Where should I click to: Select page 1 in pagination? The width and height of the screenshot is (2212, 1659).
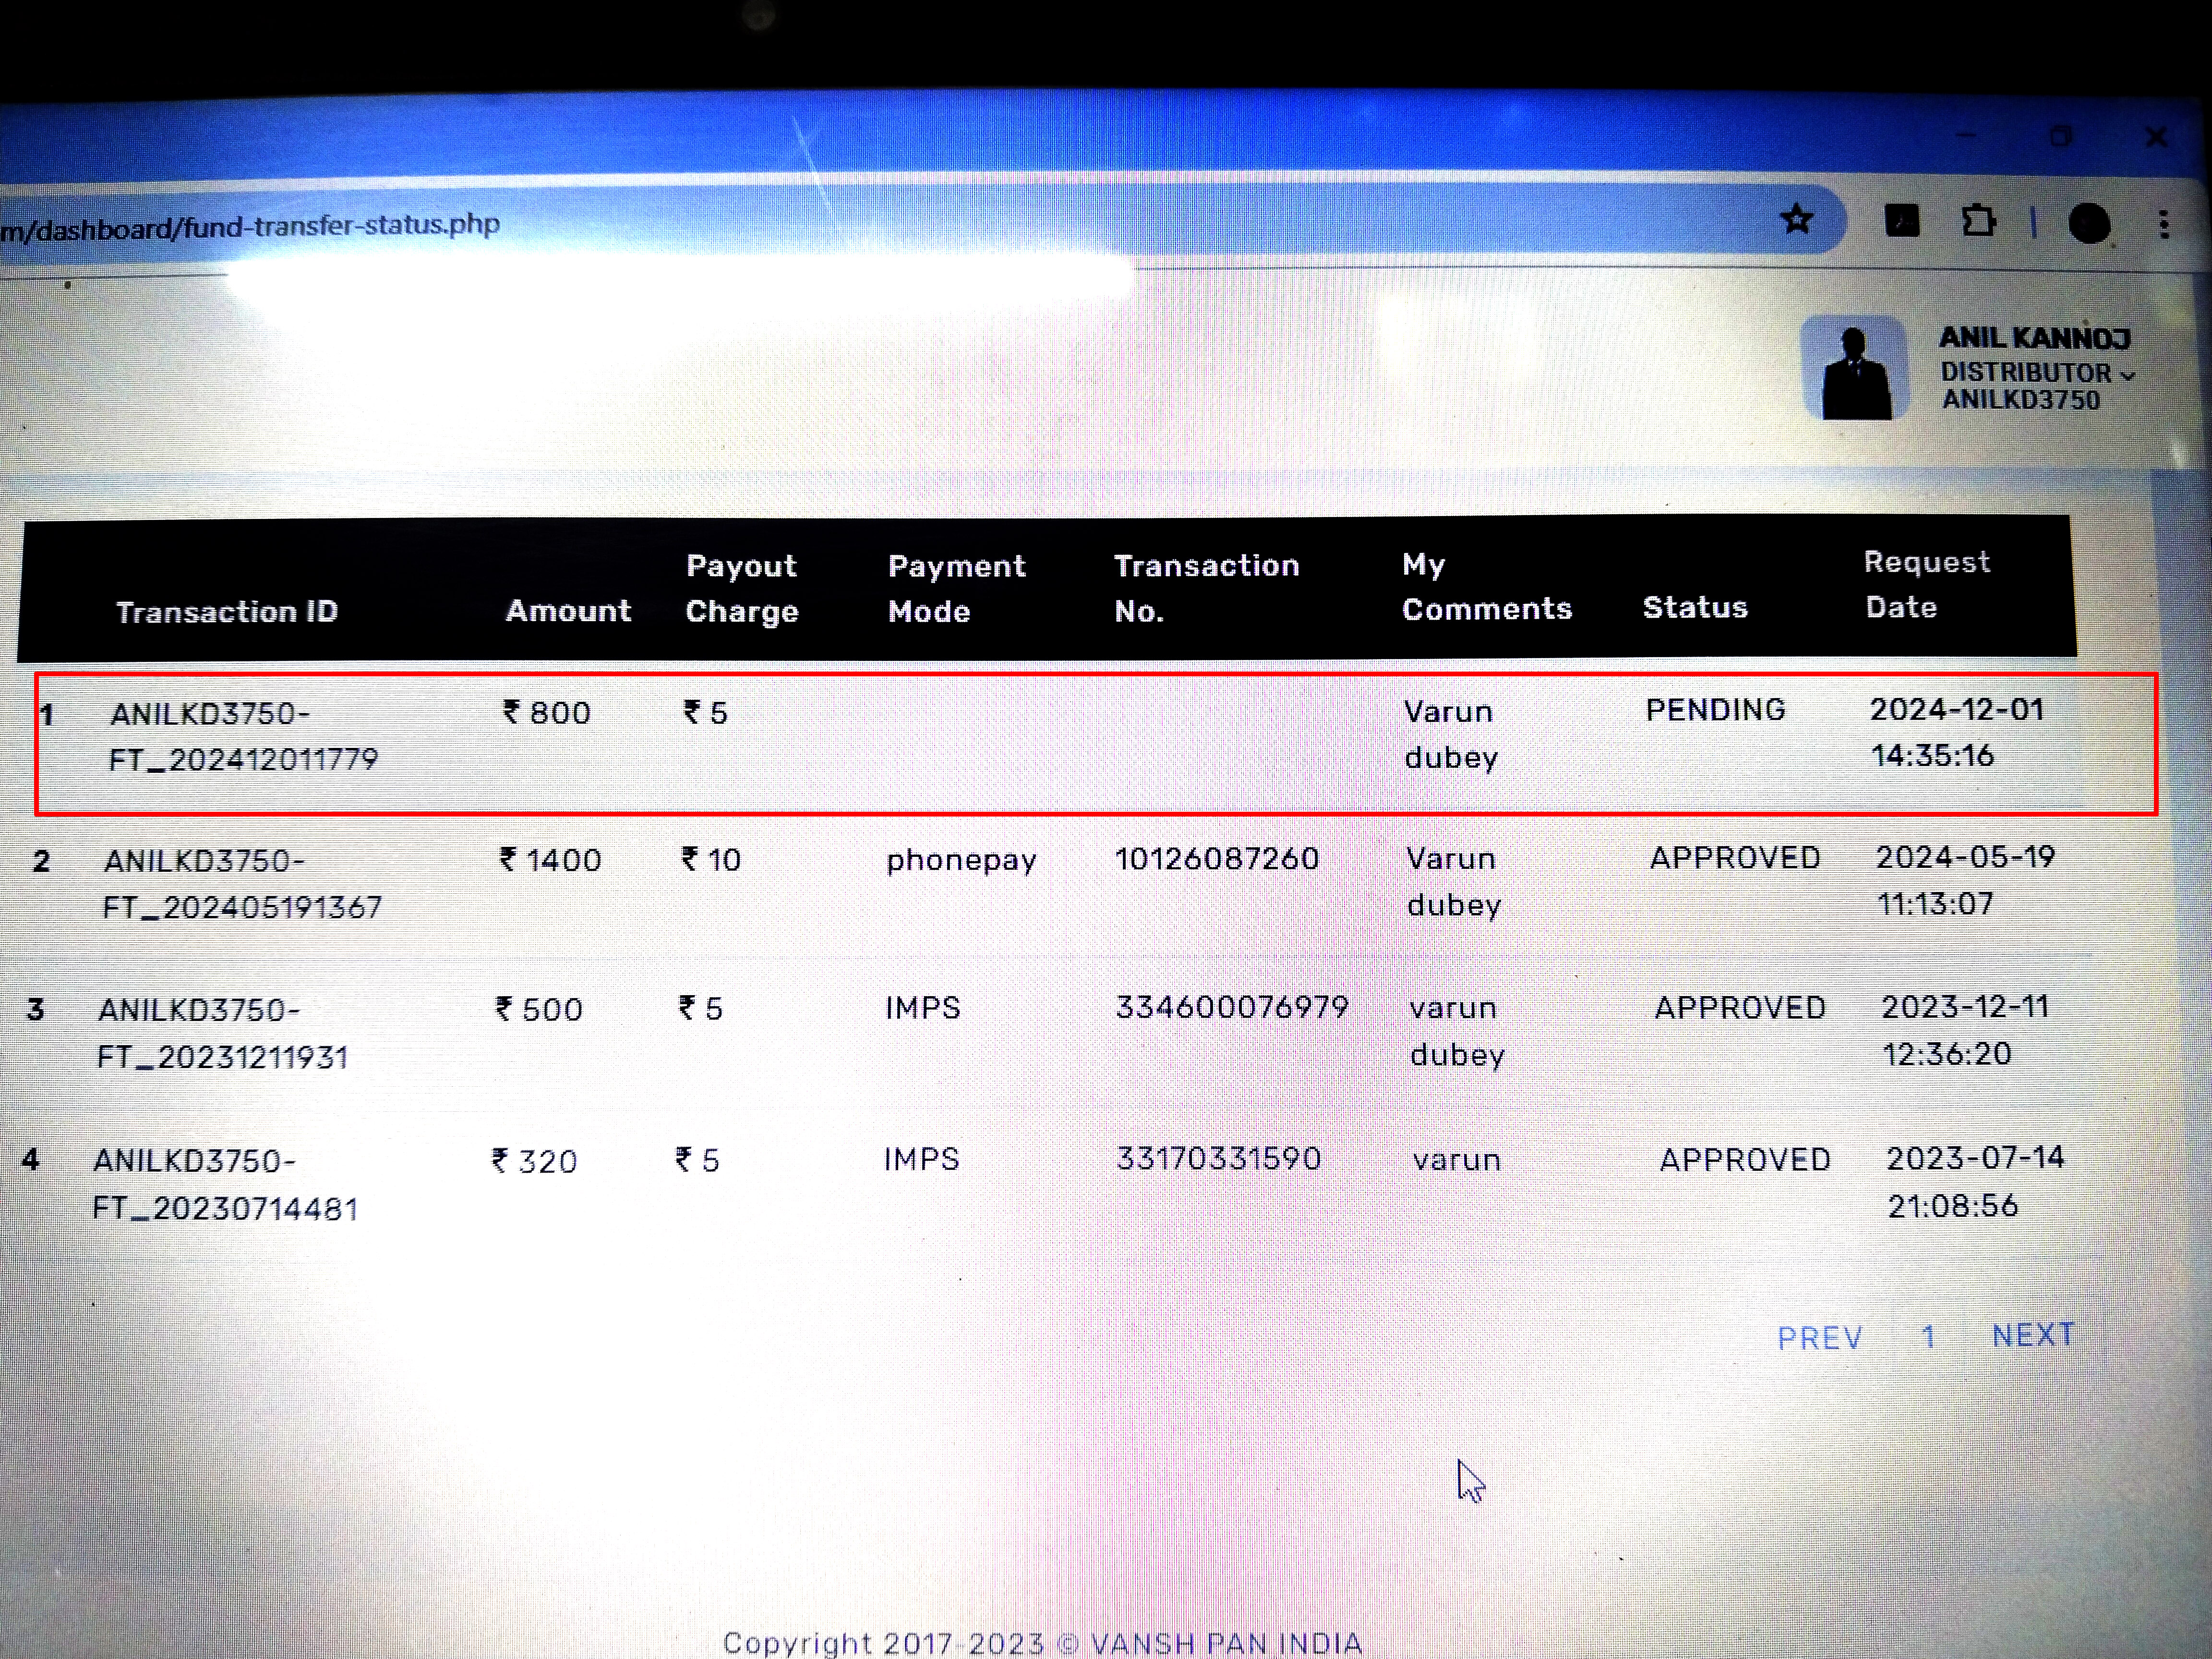point(1928,1337)
